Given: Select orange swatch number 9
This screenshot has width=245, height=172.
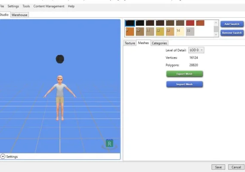Looking at the screenshot, I should point(130,31).
